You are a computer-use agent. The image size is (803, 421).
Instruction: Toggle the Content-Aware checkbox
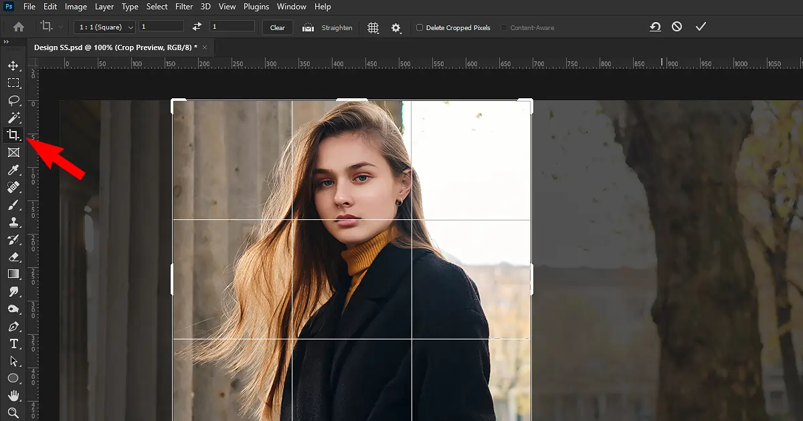pos(504,28)
